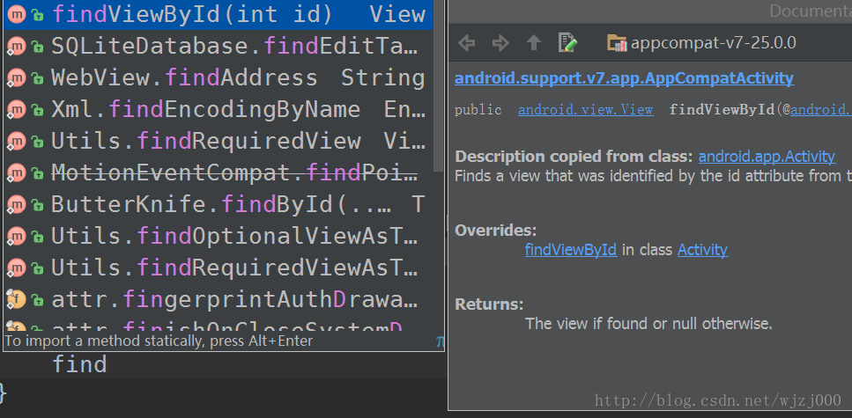The image size is (852, 418).
Task: Choose Utils.findRequiredView suggestion
Action: [x=219, y=141]
